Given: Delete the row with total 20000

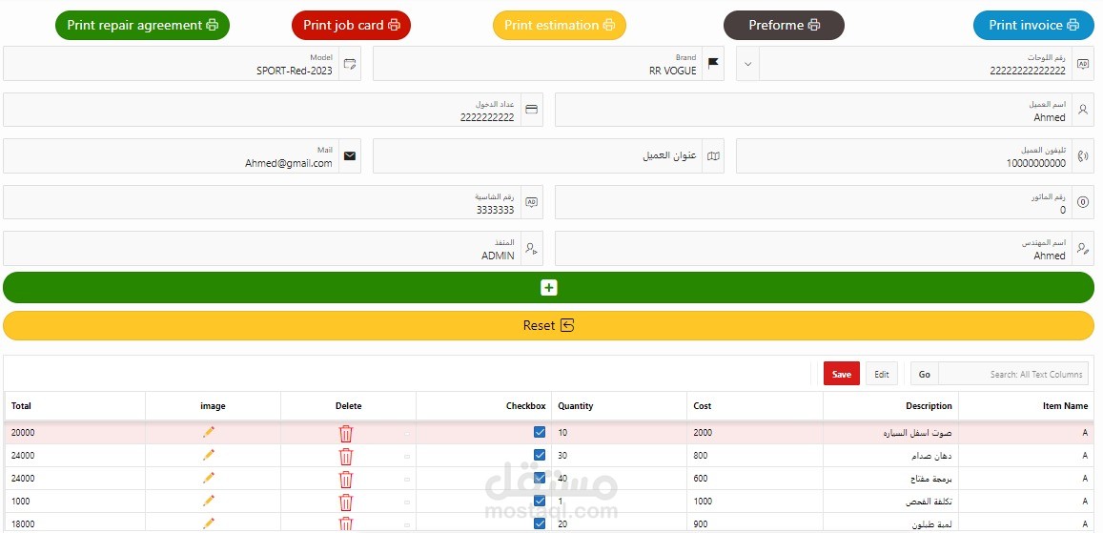Looking at the screenshot, I should click(346, 433).
